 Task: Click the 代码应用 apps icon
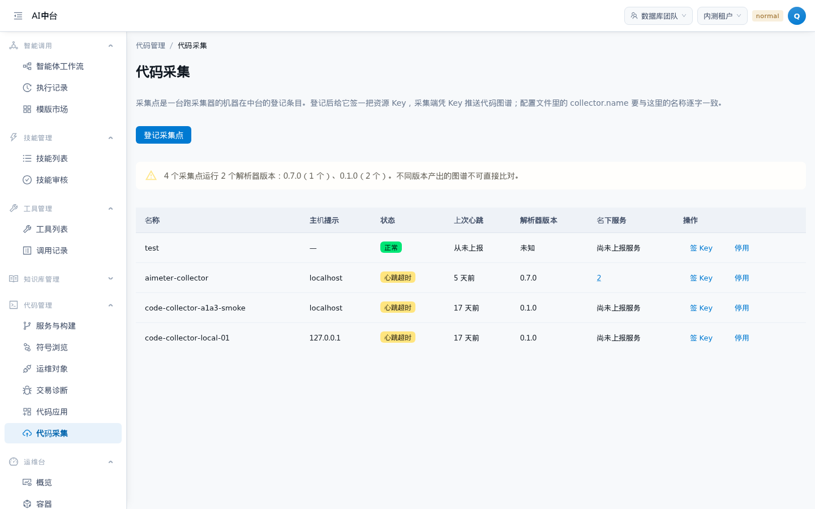27,412
